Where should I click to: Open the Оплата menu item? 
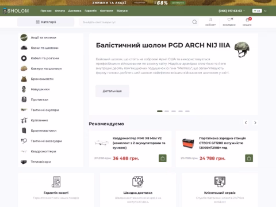(60, 11)
